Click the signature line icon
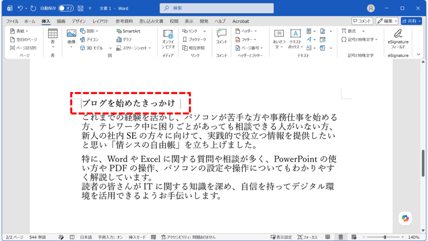This screenshot has height=241, width=428. click(323, 31)
